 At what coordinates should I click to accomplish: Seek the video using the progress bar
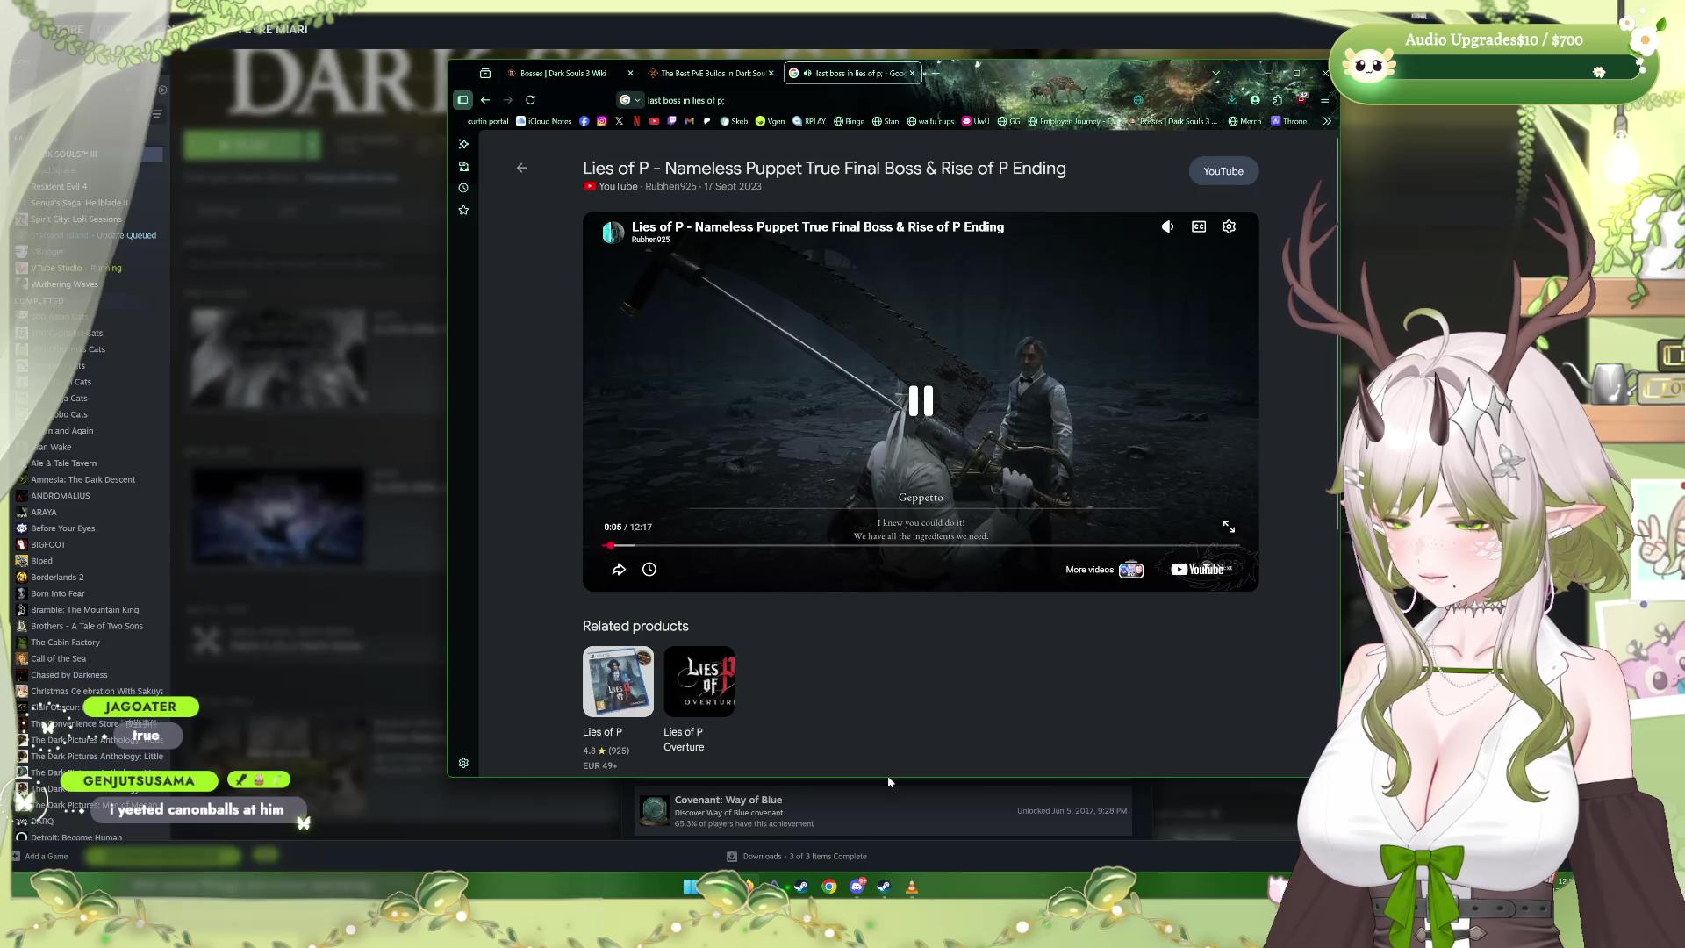[921, 546]
